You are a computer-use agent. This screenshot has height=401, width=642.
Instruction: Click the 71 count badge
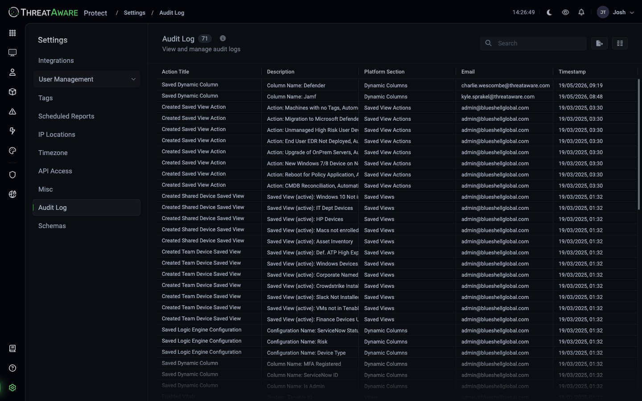tap(205, 39)
